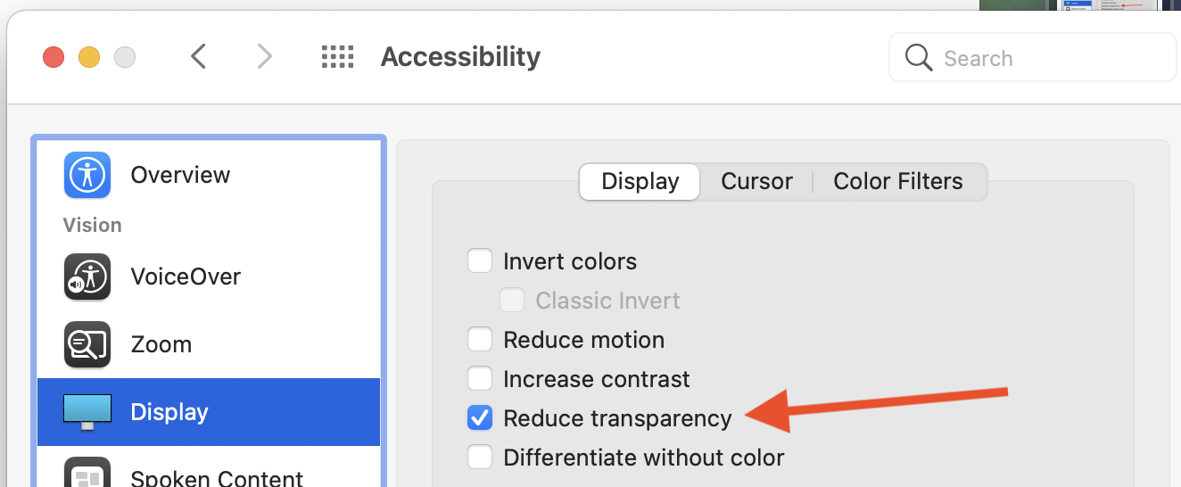Uncheck the Reduce transparency checkbox
Image resolution: width=1181 pixels, height=487 pixels.
click(x=480, y=417)
